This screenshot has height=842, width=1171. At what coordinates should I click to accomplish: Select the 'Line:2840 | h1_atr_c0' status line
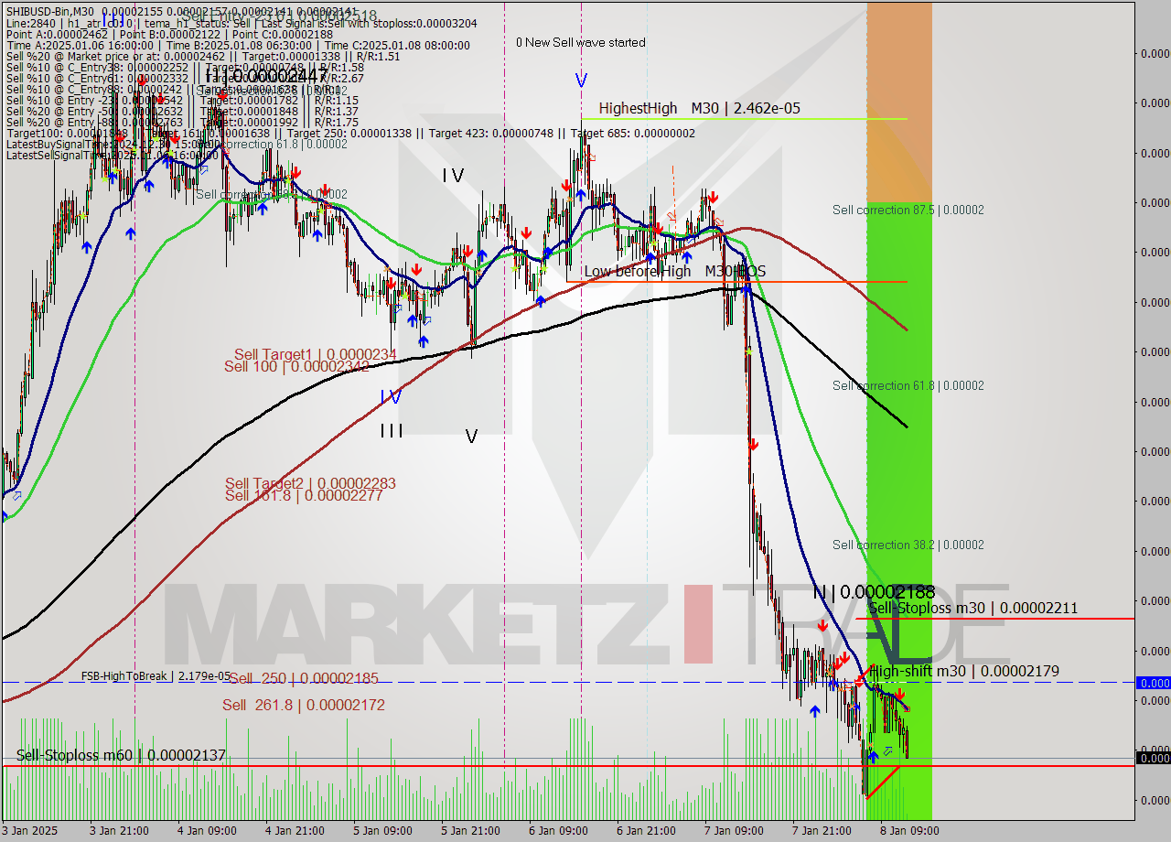tap(242, 23)
